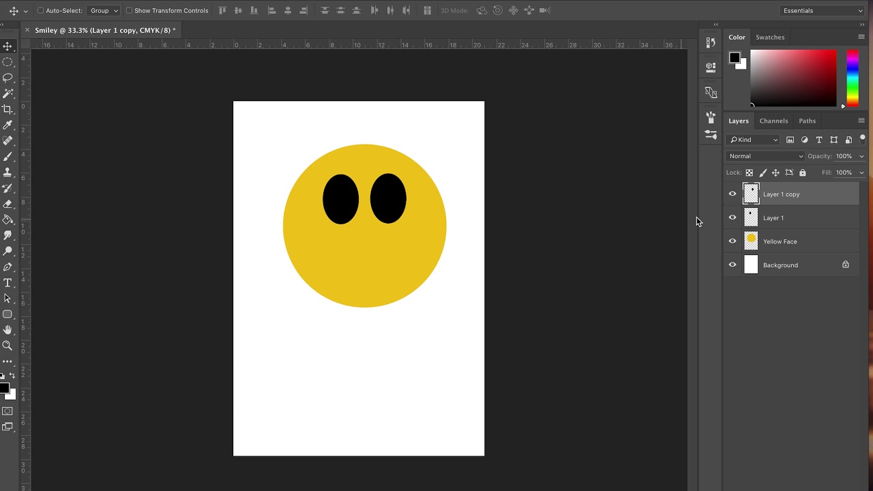Click the foreground color swatch in Color panel
This screenshot has height=491, width=873.
point(735,58)
